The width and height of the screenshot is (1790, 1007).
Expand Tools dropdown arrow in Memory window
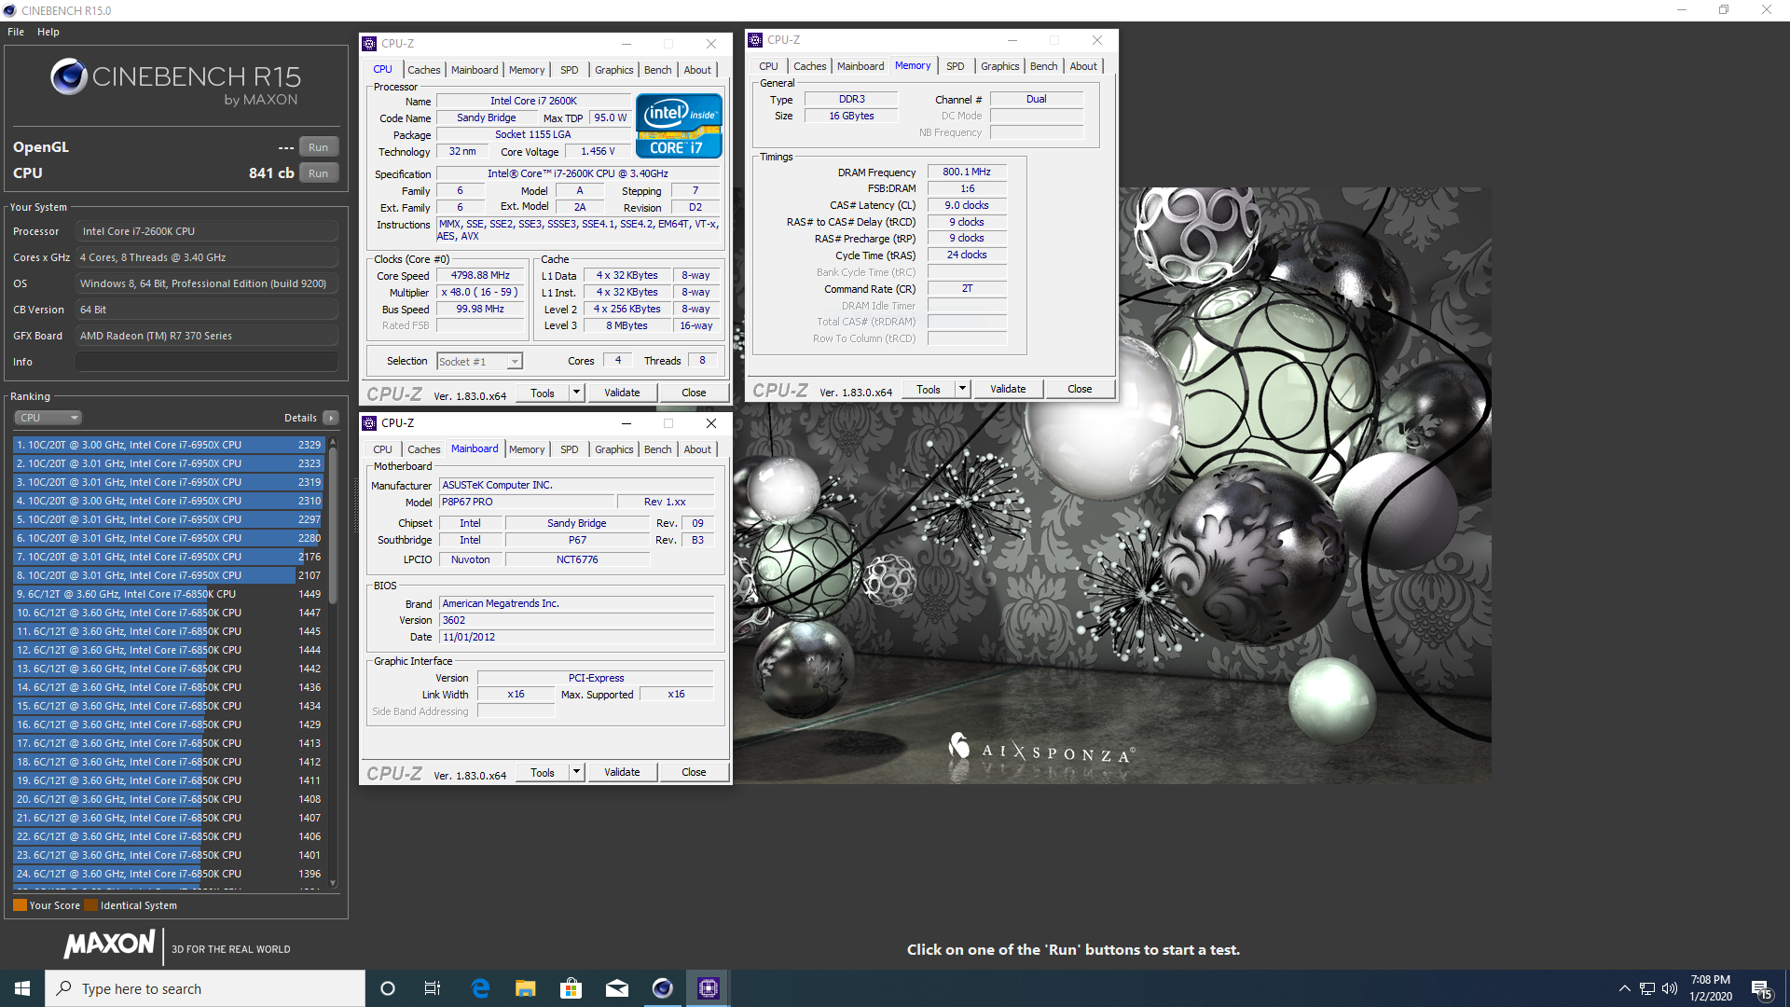tap(962, 389)
